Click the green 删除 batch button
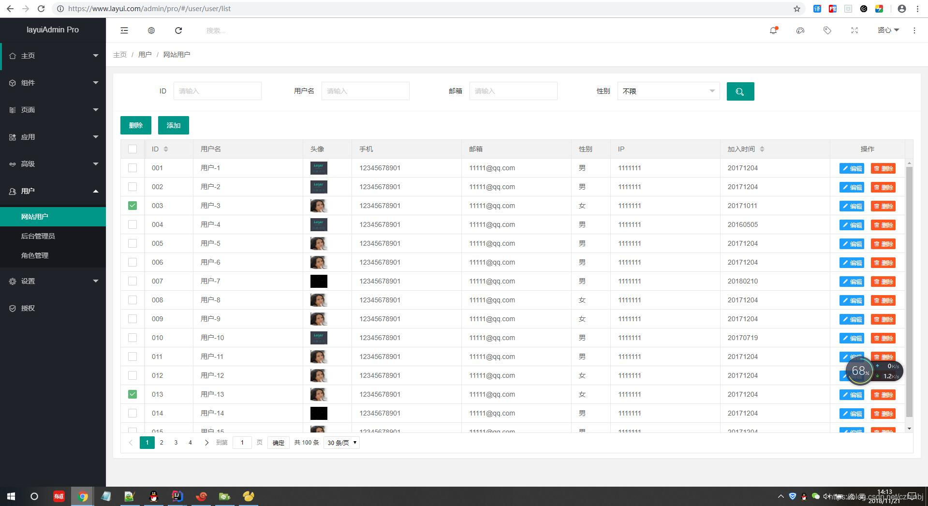The image size is (928, 506). pos(136,125)
